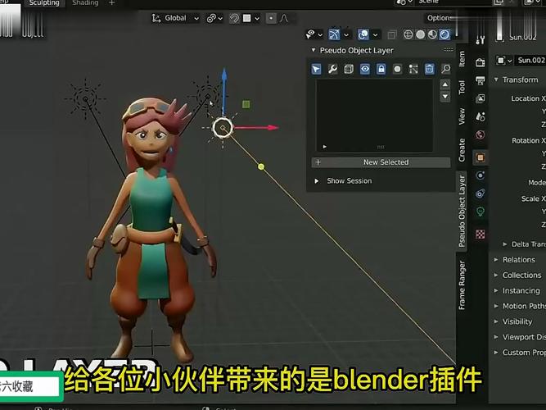Viewport: 546px width, 410px height.
Task: Switch to rendered viewport shading
Action: (444, 34)
